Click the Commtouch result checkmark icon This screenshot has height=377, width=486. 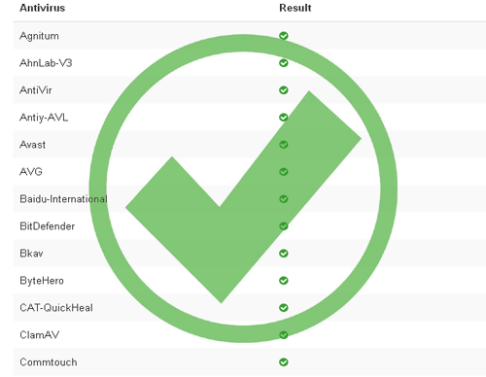[x=284, y=362]
